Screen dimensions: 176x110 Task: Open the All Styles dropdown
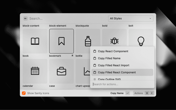[131, 18]
